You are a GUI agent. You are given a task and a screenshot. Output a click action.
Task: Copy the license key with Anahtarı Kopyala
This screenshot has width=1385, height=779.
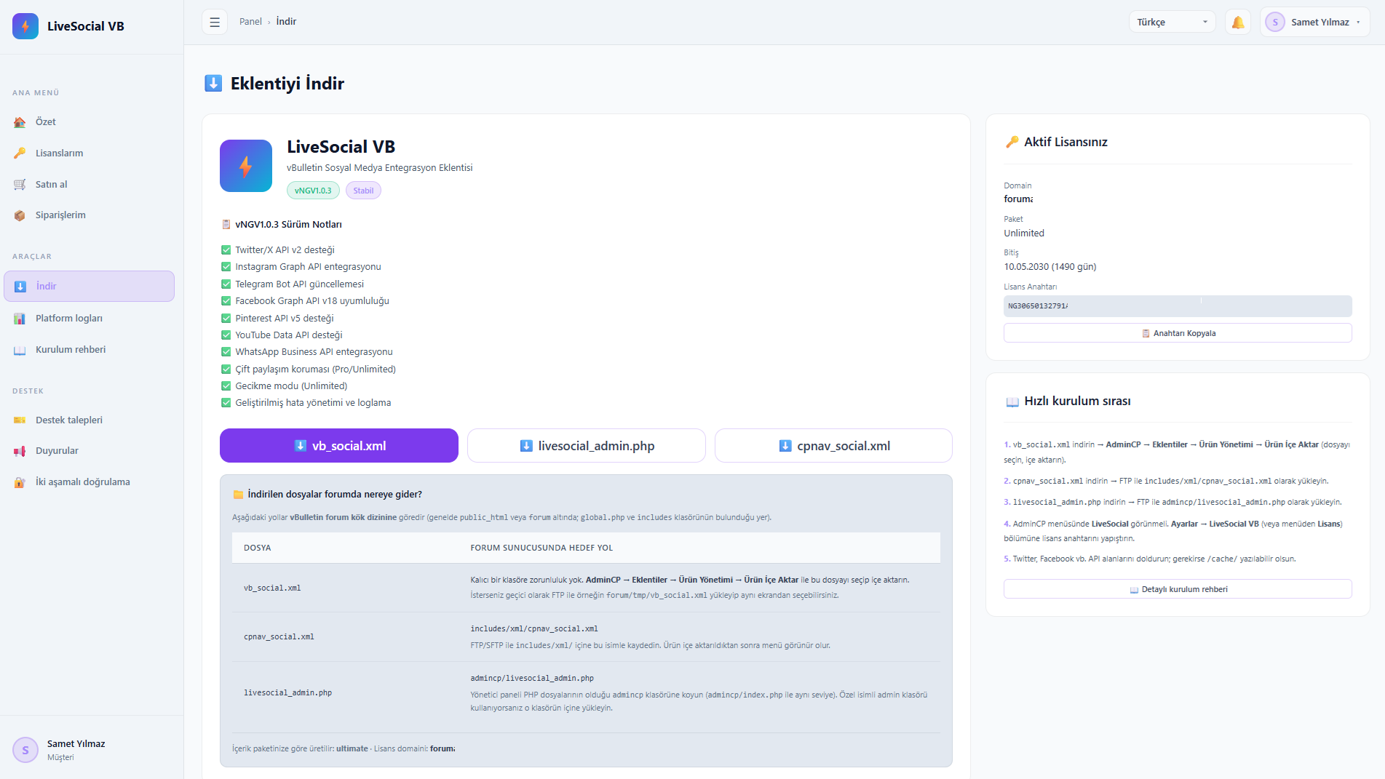pyautogui.click(x=1178, y=333)
